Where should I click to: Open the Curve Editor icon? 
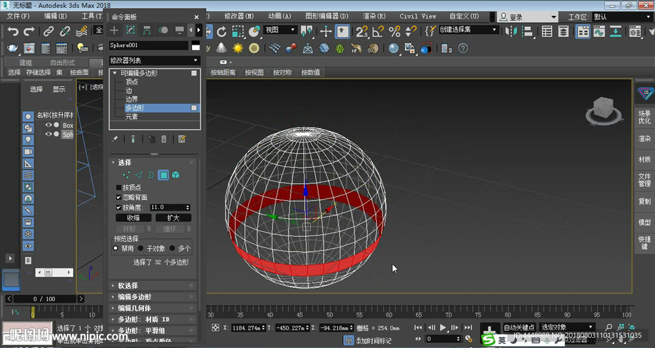[599, 31]
